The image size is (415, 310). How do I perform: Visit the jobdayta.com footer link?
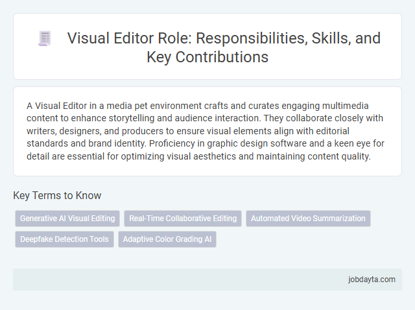[372, 280]
